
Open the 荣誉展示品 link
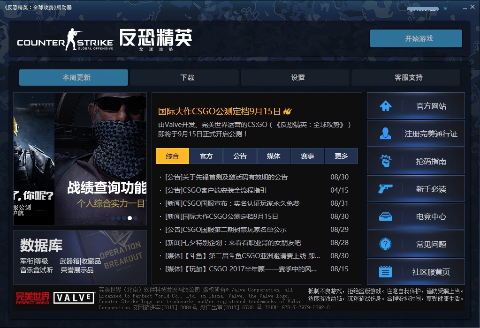77,270
